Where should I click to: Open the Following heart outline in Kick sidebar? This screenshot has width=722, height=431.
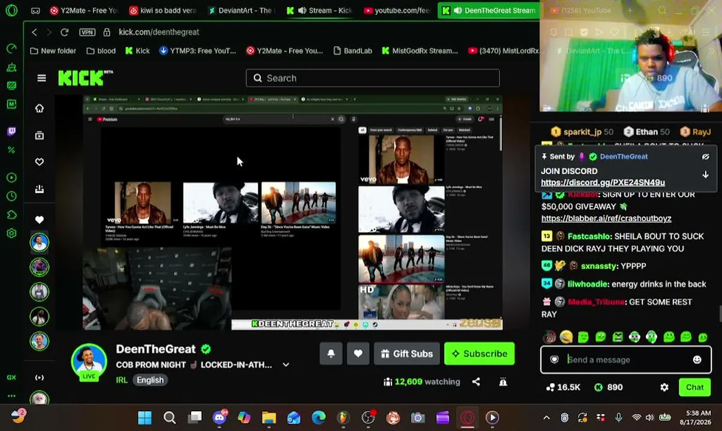tap(40, 162)
